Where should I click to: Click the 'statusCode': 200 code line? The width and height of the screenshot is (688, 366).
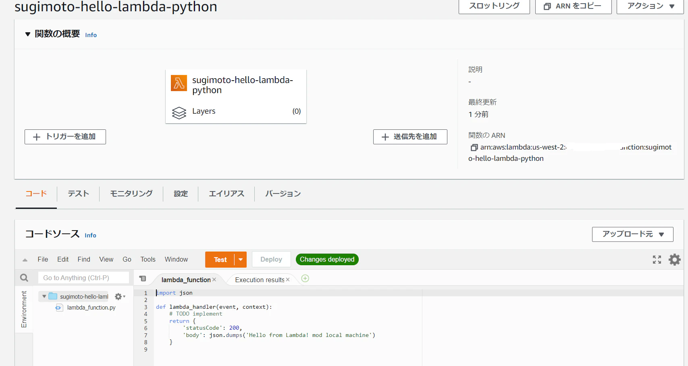[212, 328]
